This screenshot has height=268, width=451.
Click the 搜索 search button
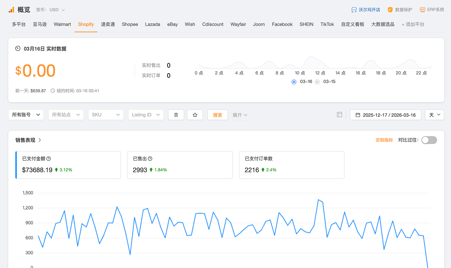(x=217, y=115)
